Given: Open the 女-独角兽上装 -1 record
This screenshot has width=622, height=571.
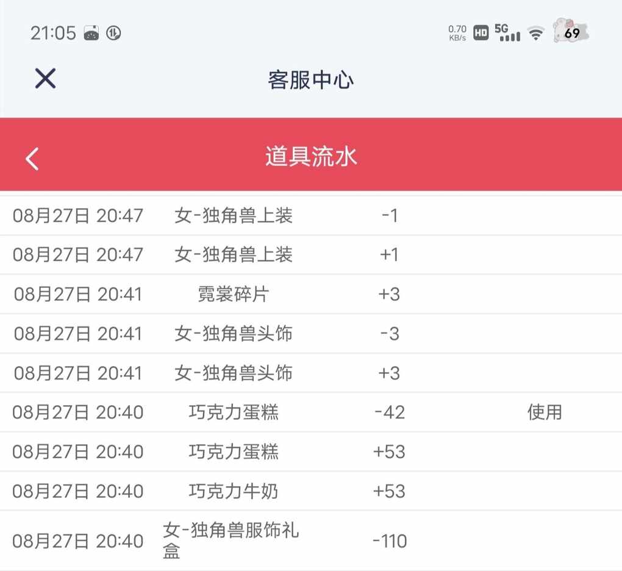Looking at the screenshot, I should (311, 215).
